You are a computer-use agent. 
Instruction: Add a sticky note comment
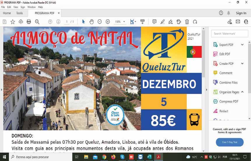tap(154, 22)
